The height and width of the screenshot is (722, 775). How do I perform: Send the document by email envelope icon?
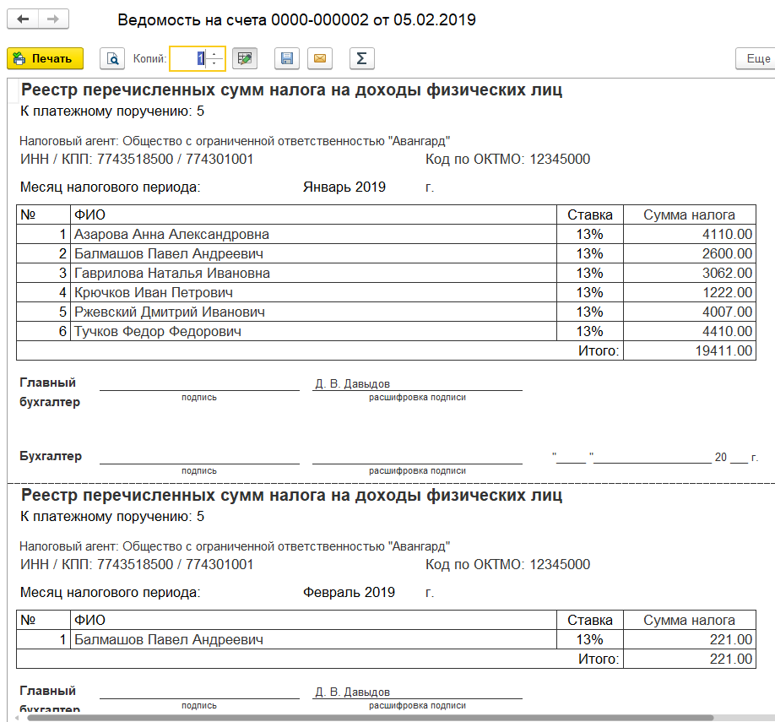(320, 58)
